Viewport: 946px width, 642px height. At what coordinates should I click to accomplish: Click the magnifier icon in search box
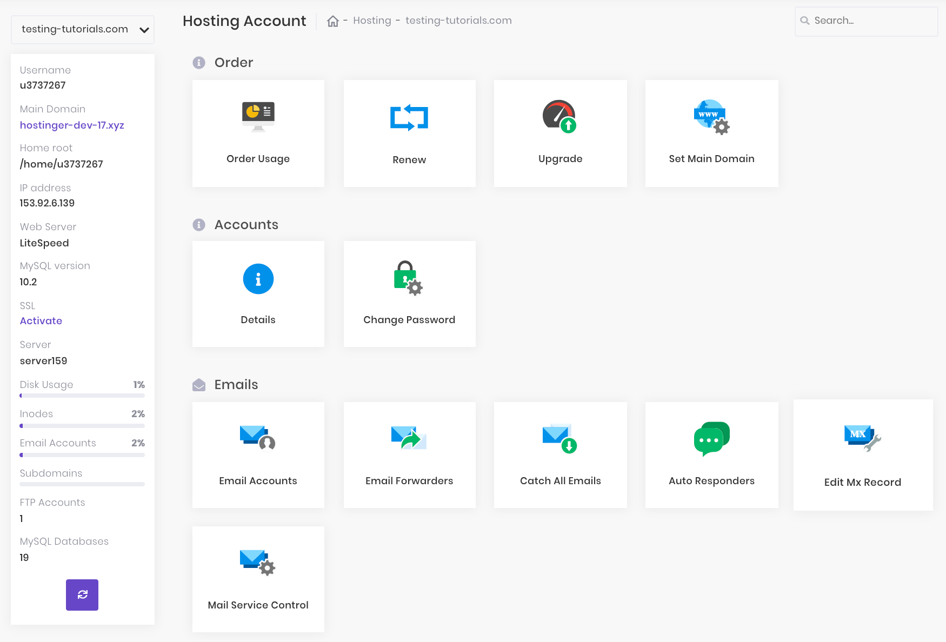[805, 21]
